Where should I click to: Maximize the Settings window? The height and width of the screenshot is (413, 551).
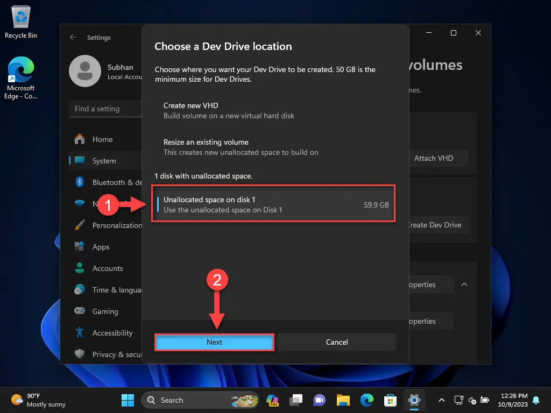tap(454, 33)
